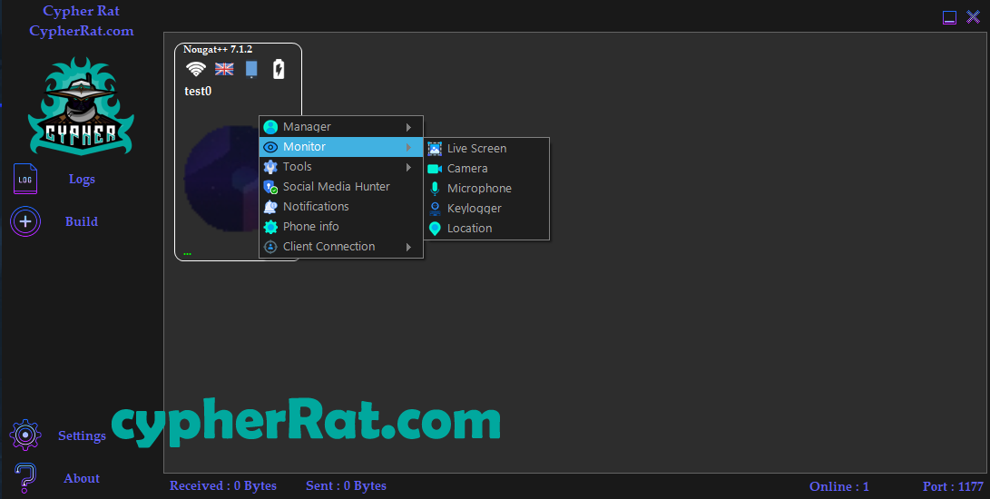The width and height of the screenshot is (990, 499).
Task: Click the Location pin icon
Action: pos(435,229)
